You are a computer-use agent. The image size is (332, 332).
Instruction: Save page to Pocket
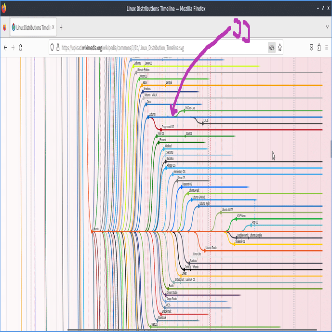click(311, 47)
